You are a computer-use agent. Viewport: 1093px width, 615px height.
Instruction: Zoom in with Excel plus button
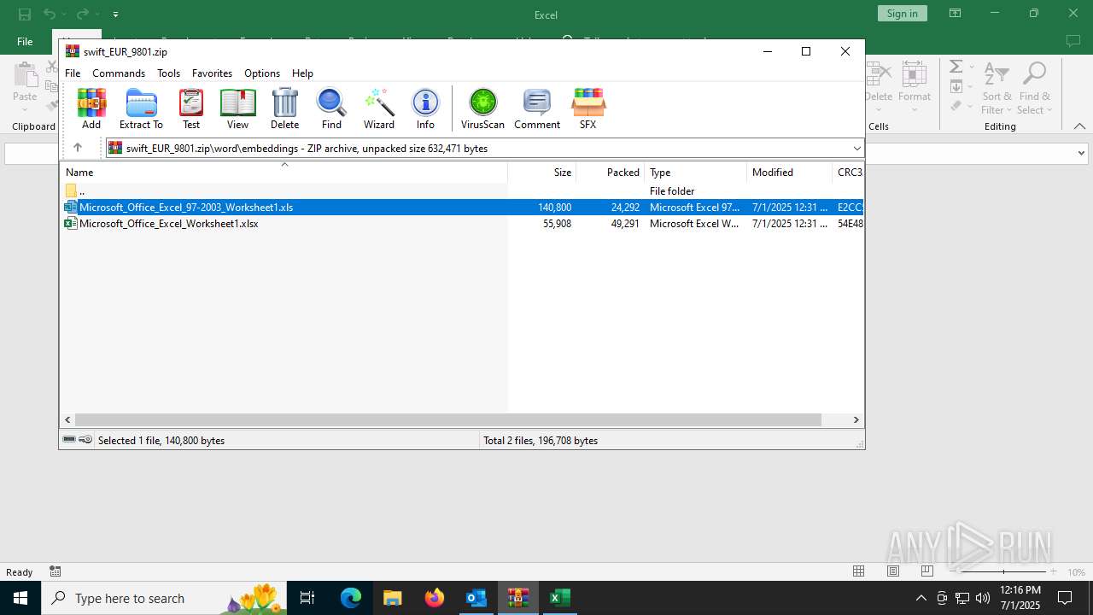click(x=1053, y=571)
